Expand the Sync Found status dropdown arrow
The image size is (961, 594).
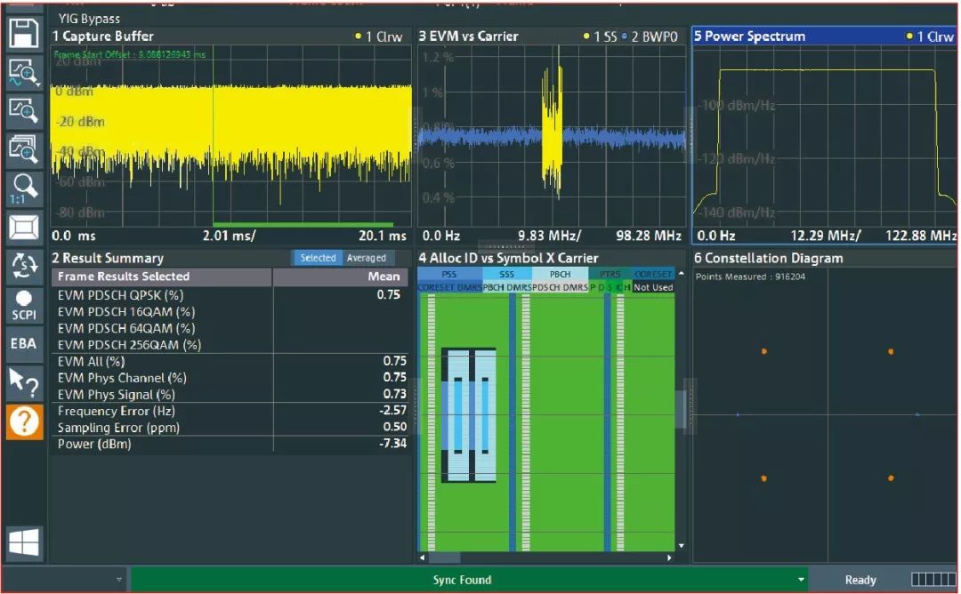tap(801, 579)
